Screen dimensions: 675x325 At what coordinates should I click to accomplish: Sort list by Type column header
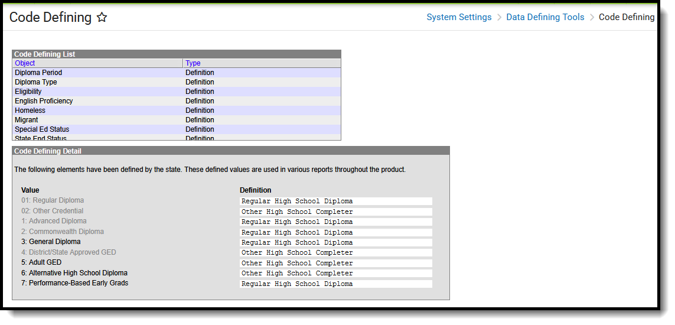193,63
